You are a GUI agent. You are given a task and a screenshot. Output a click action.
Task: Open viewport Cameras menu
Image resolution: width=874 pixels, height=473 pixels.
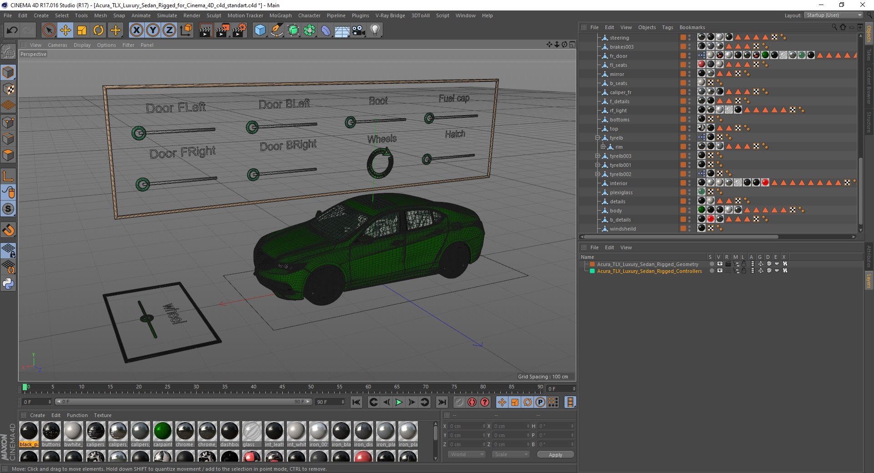(57, 45)
